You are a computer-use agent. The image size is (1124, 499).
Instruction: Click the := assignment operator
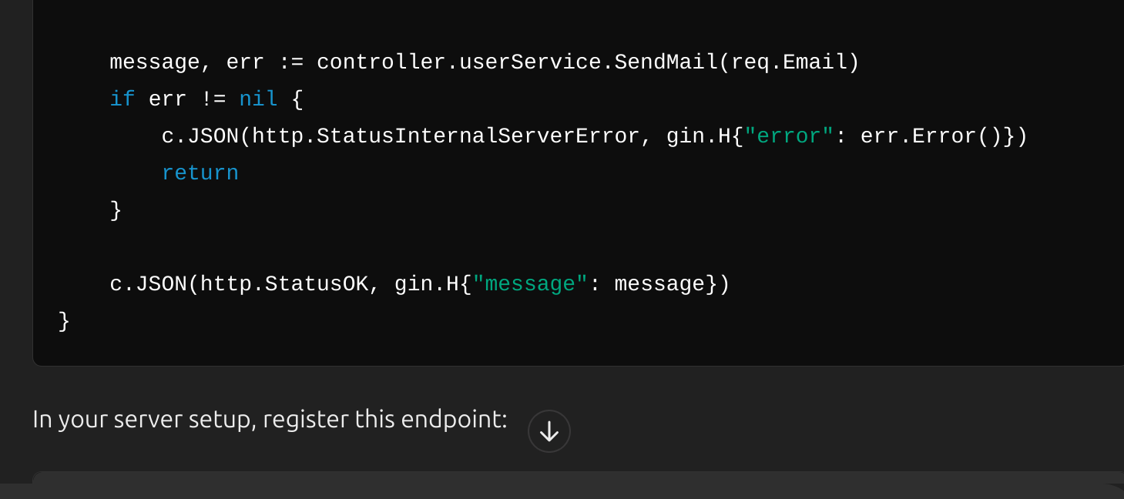[x=290, y=62]
